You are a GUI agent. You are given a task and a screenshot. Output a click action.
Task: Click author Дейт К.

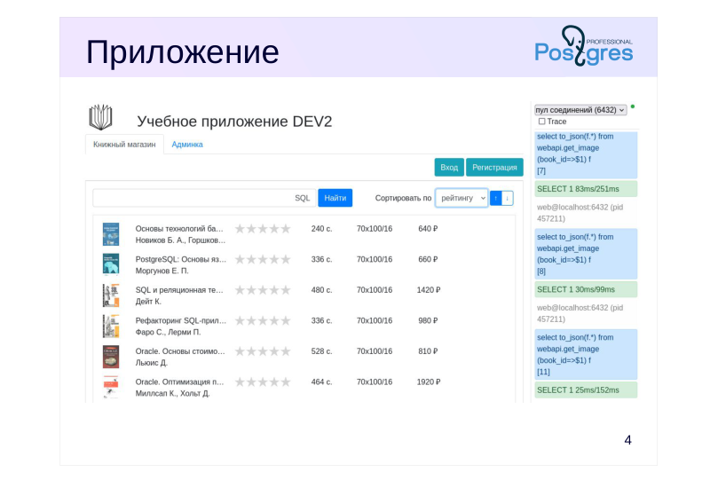[x=148, y=302]
